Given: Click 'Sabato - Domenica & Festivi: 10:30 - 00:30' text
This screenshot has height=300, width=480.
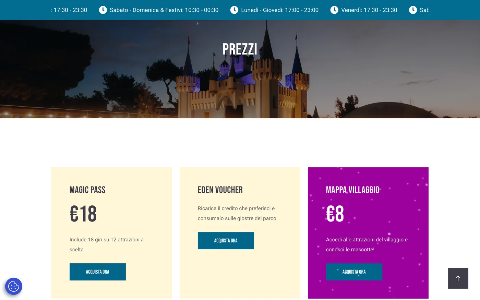Looking at the screenshot, I should (x=164, y=10).
